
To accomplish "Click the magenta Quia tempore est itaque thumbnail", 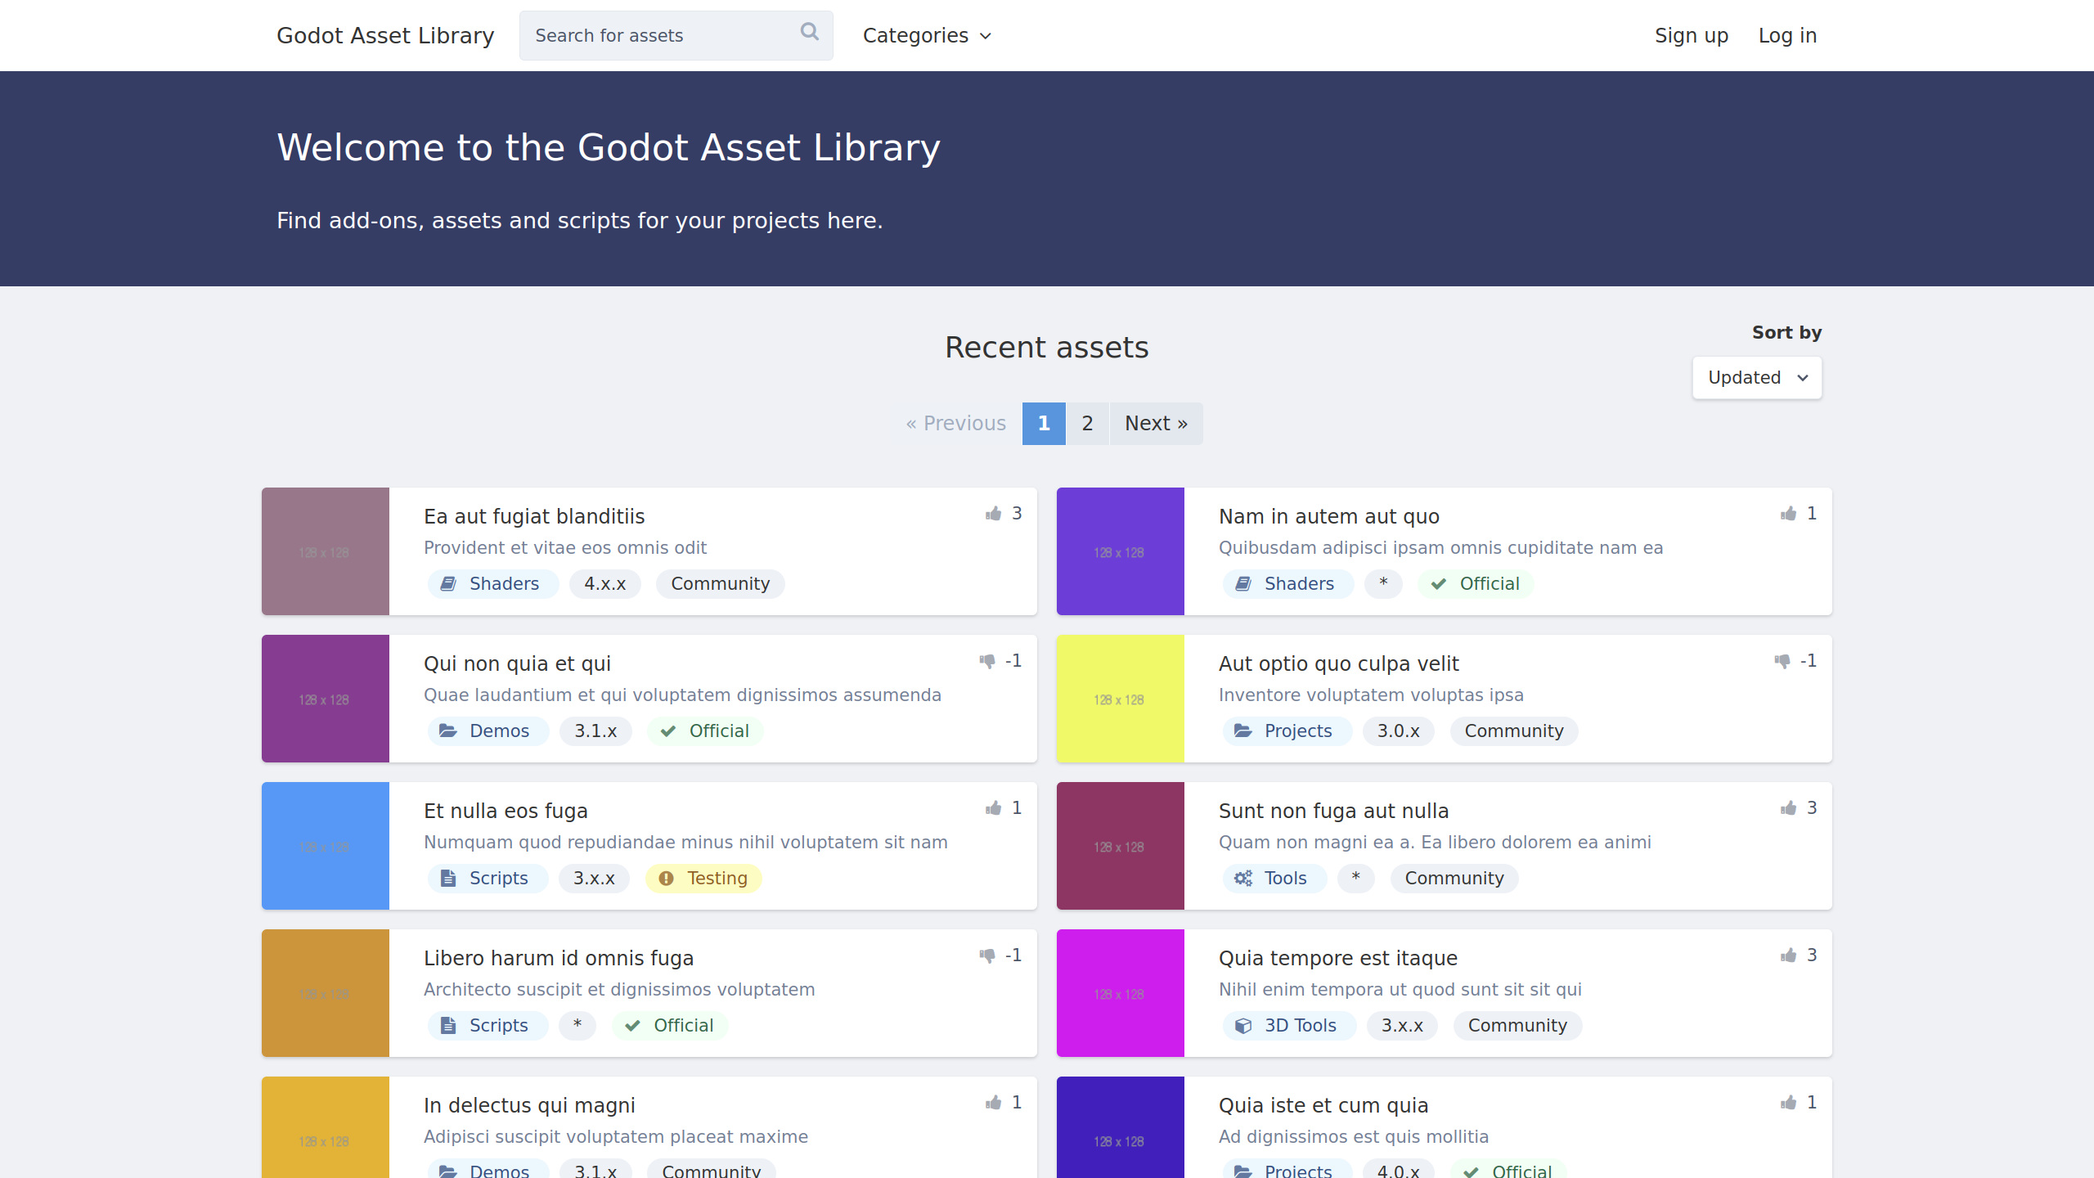I will (x=1120, y=993).
